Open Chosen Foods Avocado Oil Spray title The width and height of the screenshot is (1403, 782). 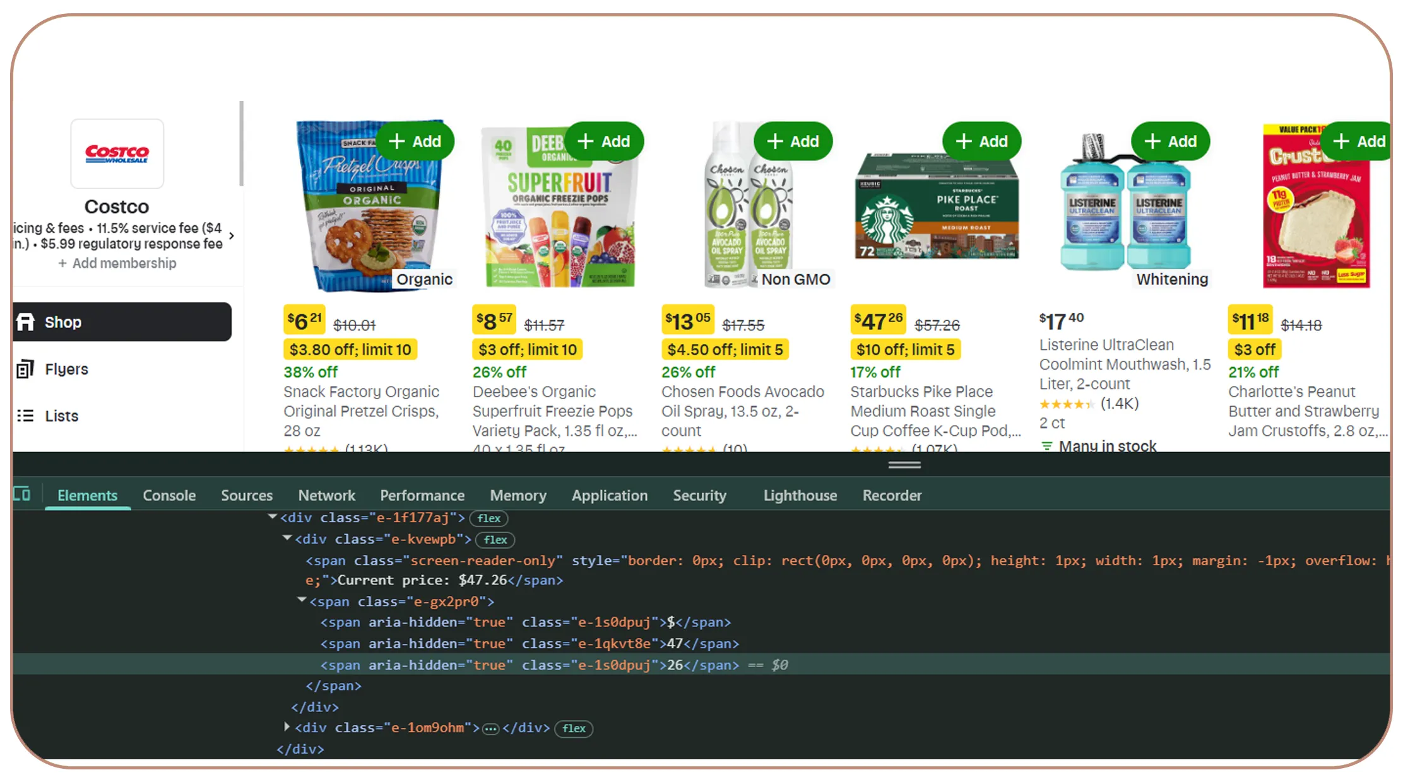click(743, 411)
